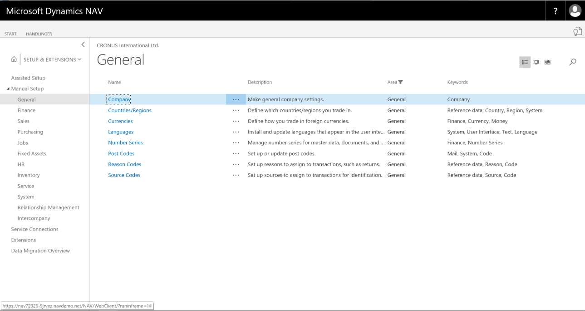The width and height of the screenshot is (585, 311).
Task: Go to the home icon
Action: tap(14, 59)
